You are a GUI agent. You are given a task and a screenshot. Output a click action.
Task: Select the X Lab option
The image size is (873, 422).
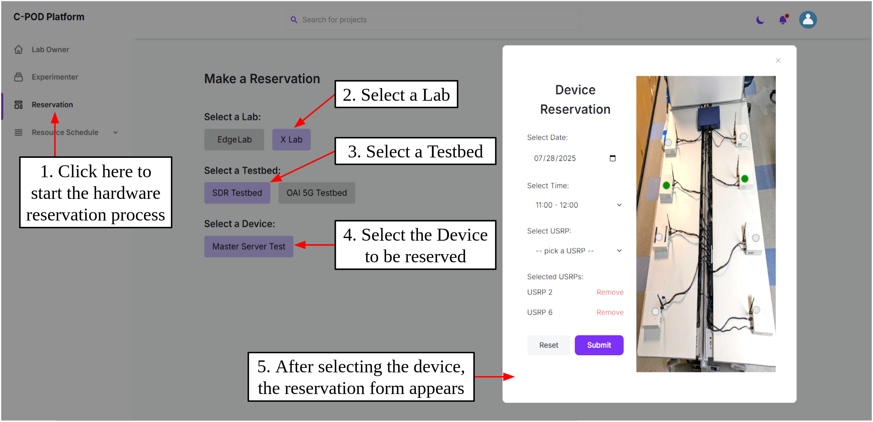click(x=291, y=140)
